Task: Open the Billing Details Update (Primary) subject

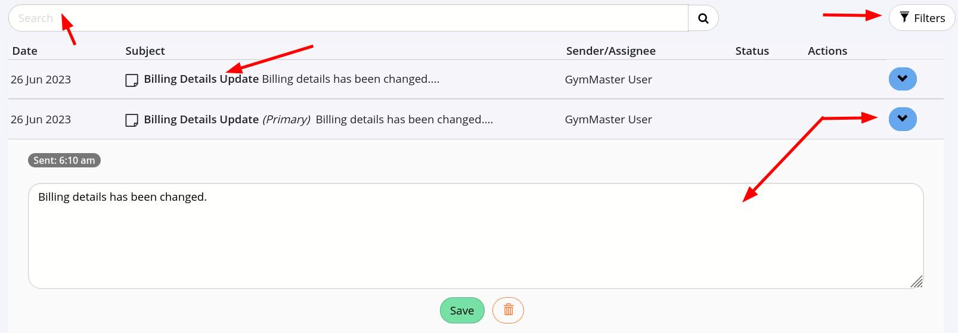Action: tap(227, 119)
